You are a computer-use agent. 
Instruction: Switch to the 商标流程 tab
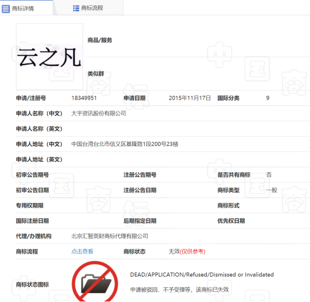click(88, 8)
